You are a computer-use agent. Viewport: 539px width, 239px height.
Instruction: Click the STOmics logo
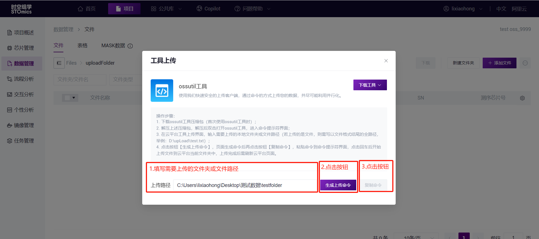[x=21, y=9]
